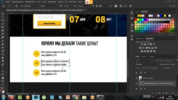The width and height of the screenshot is (178, 100).
Task: Click the 3D button in options bar
Action: coord(130,6)
